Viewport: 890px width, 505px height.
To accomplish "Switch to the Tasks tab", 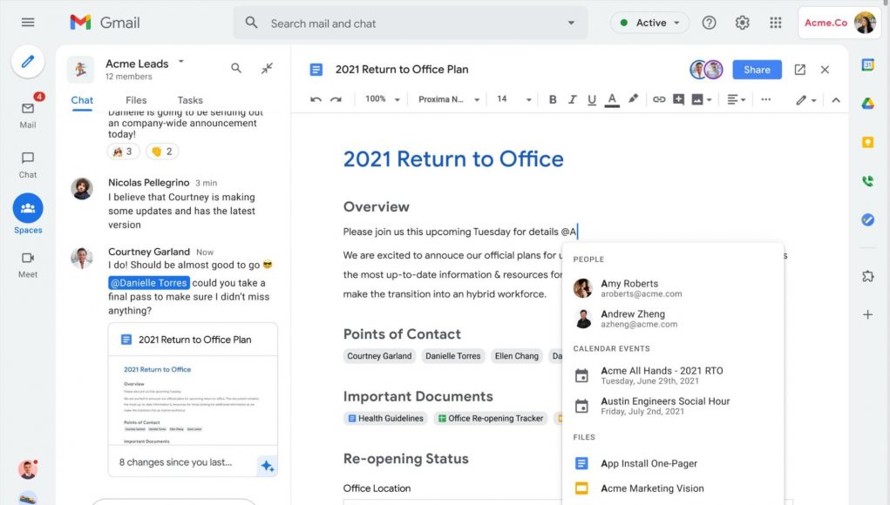I will (x=190, y=100).
